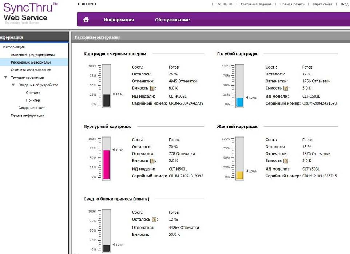Image resolution: width=350 pixels, height=254 pixels.
Task: Open capacity help icon for cyan cartridge
Action: tap(286, 89)
